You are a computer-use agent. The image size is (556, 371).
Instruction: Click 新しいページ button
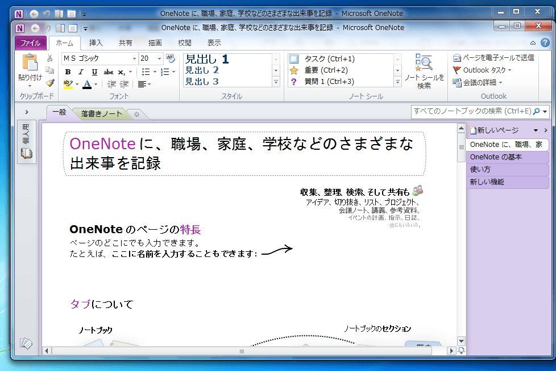[x=494, y=130]
